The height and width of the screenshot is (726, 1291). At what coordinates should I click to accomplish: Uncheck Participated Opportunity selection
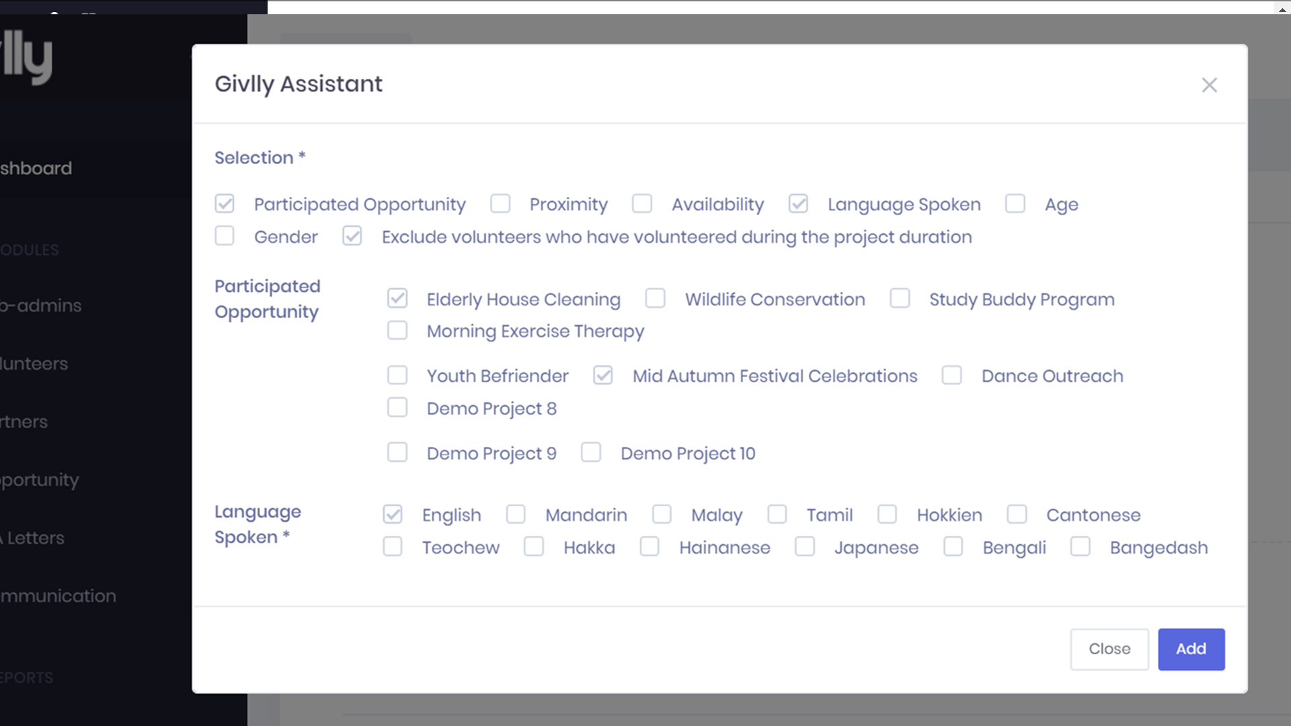(x=225, y=204)
